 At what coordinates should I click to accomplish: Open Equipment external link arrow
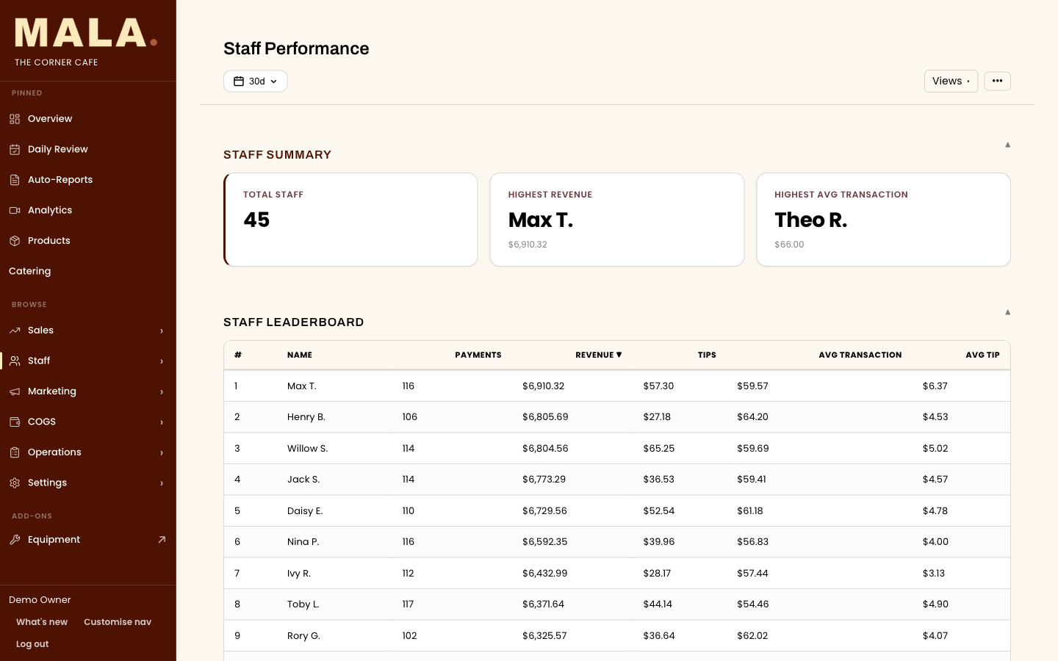(x=162, y=540)
